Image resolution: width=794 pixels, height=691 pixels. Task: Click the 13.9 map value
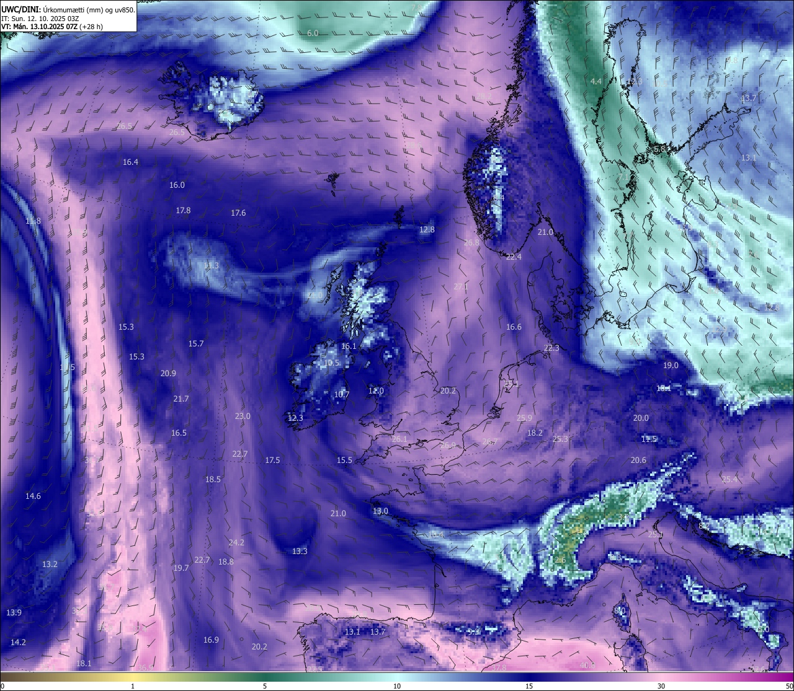[x=14, y=612]
